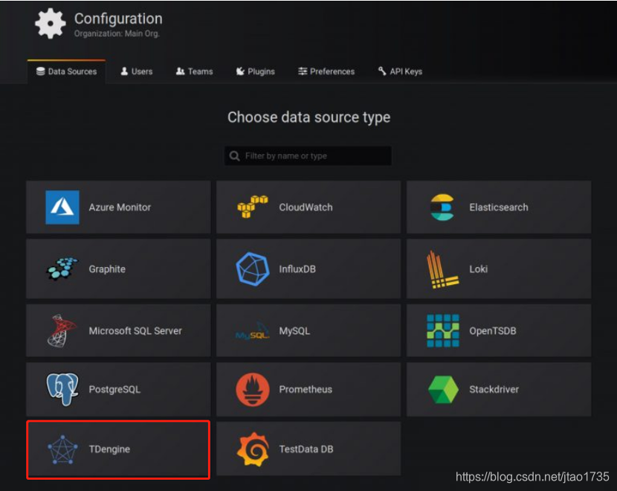Click the Microsoft SQL Server logo icon
The height and width of the screenshot is (491, 617).
point(62,331)
